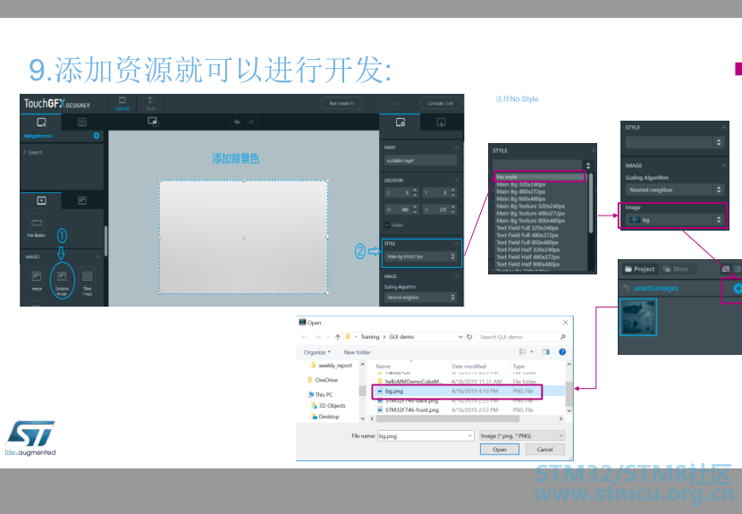Viewport: 742px width, 514px height.
Task: Select the Flex Button widget
Action: (37, 227)
